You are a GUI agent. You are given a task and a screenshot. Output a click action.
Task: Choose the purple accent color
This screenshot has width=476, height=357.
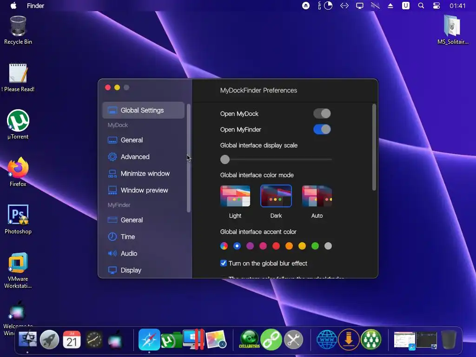250,246
